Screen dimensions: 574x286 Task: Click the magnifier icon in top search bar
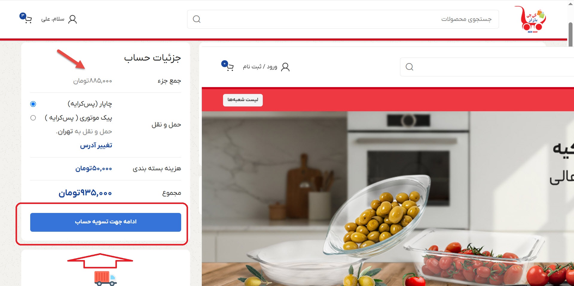(x=197, y=19)
